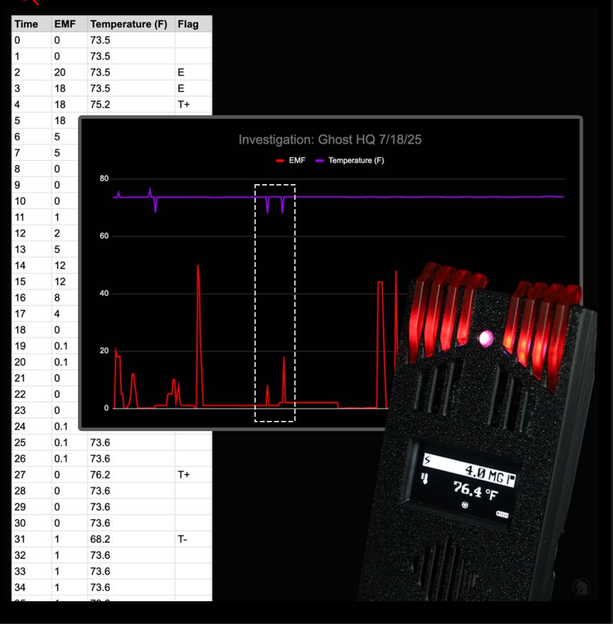Select EMF cell 20 in row 2
Screen dimensions: 613x624
69,73
